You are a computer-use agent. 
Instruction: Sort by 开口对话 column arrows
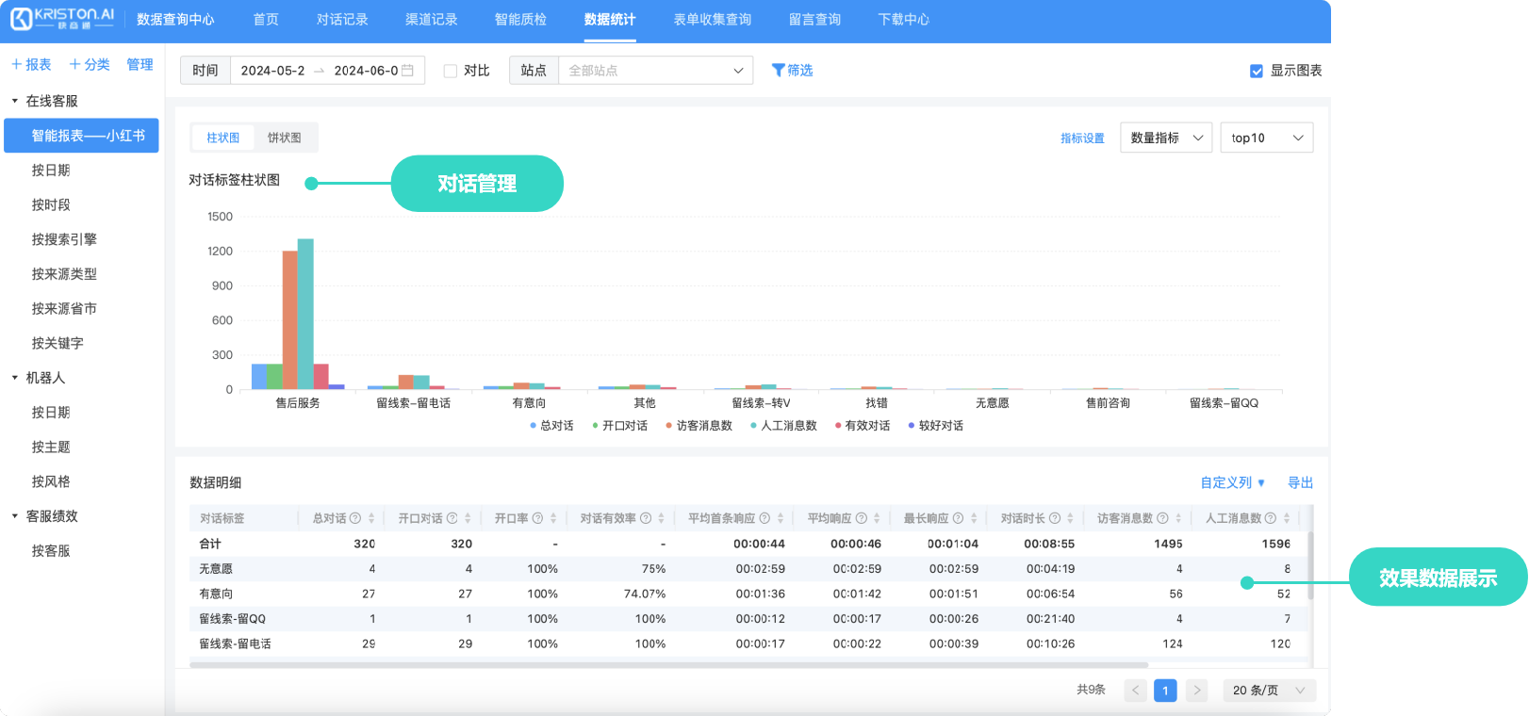click(x=468, y=518)
